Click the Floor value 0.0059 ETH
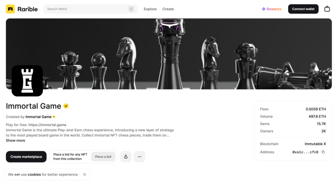This screenshot has height=182, width=334. click(316, 109)
